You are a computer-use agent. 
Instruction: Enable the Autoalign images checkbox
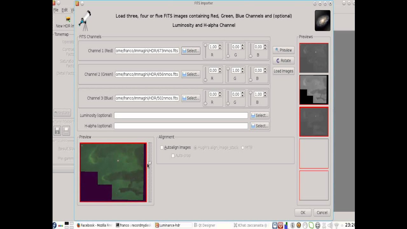point(162,148)
